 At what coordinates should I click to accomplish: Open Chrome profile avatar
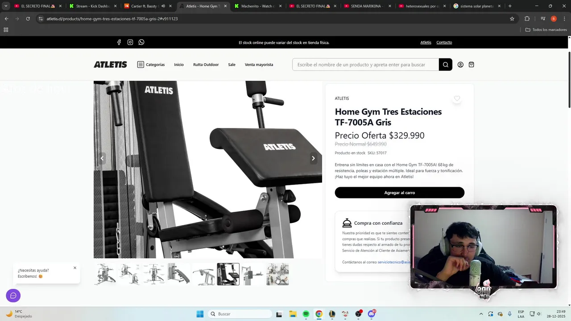[x=554, y=19]
